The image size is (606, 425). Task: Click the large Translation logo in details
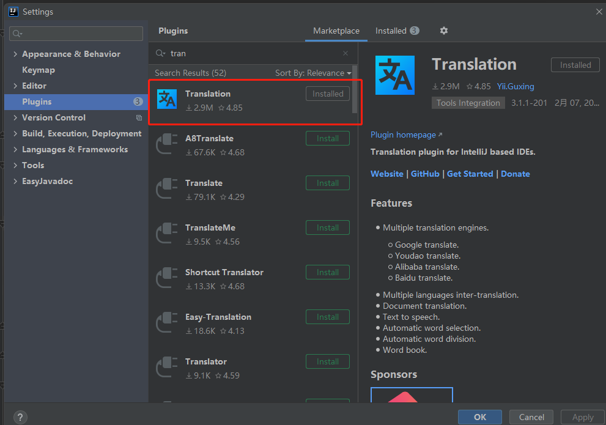click(x=394, y=75)
